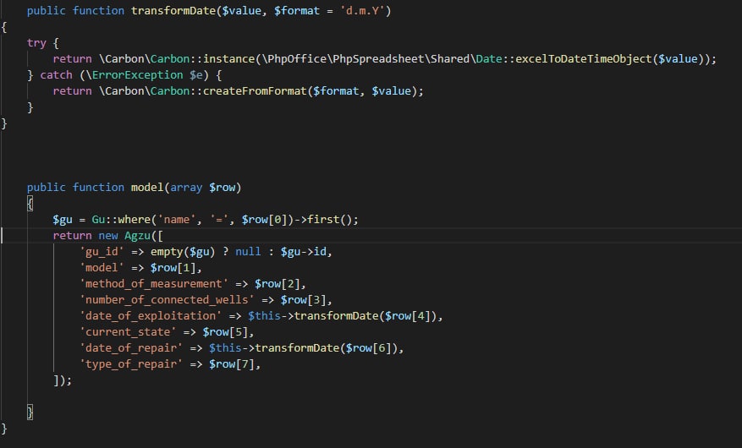Click the 'current_state' key
The height and width of the screenshot is (448, 742).
click(128, 332)
